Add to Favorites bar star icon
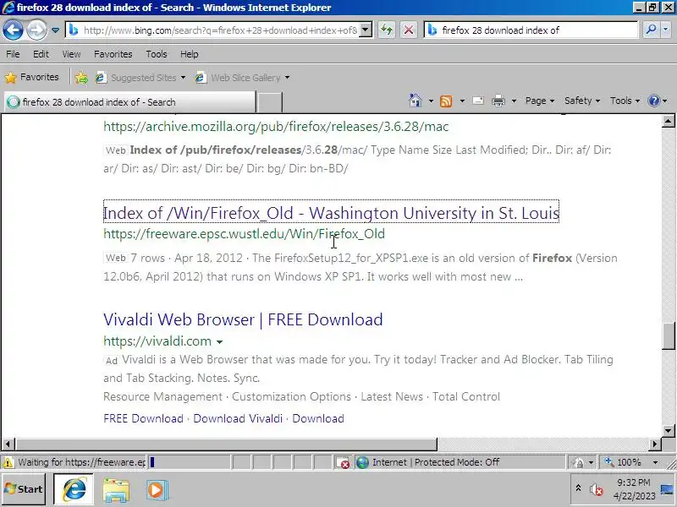 [x=81, y=78]
